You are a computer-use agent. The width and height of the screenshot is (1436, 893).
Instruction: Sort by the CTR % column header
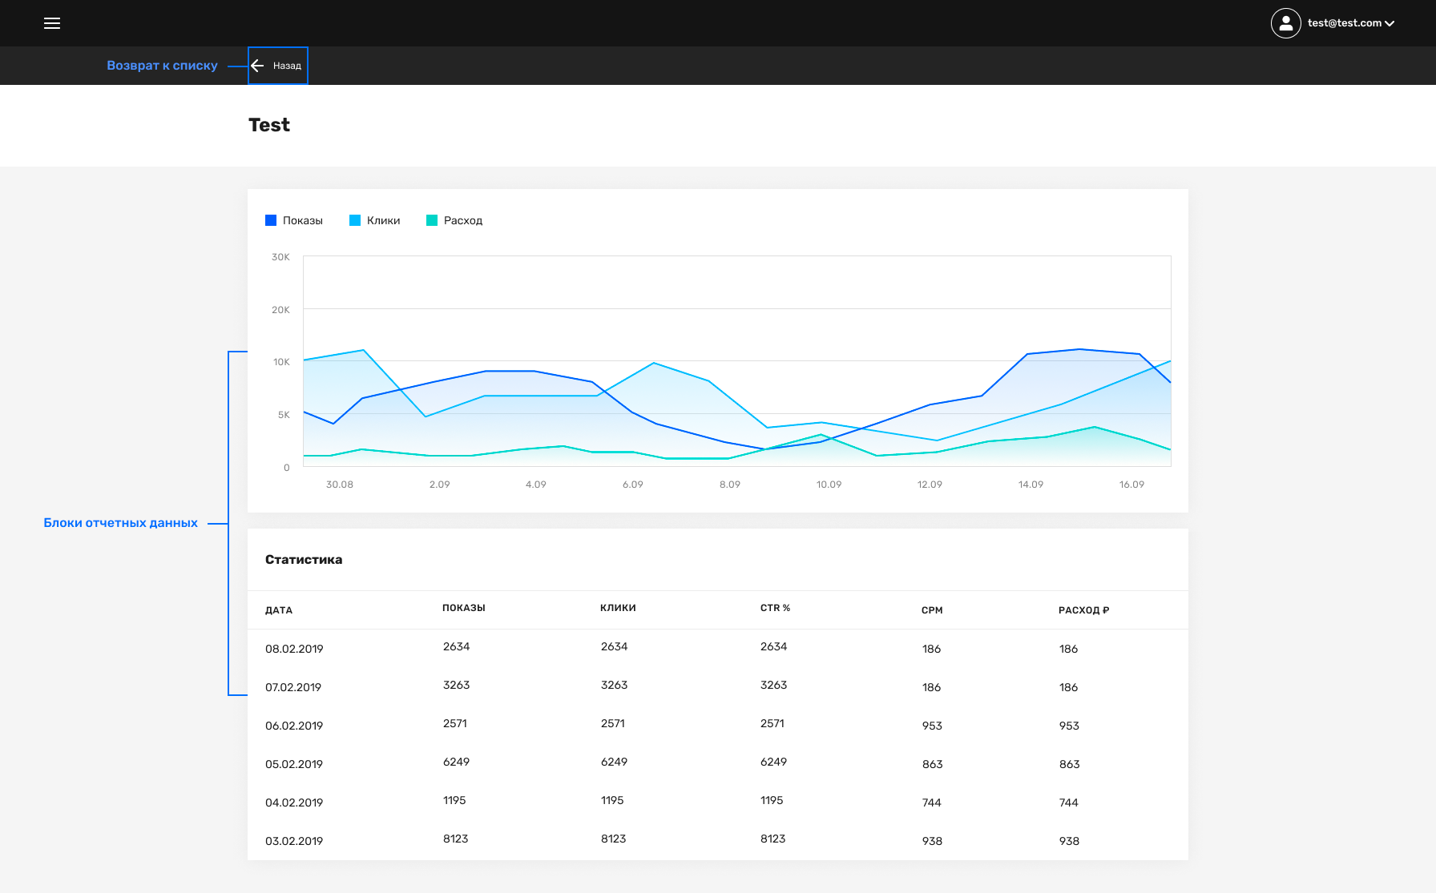775,608
